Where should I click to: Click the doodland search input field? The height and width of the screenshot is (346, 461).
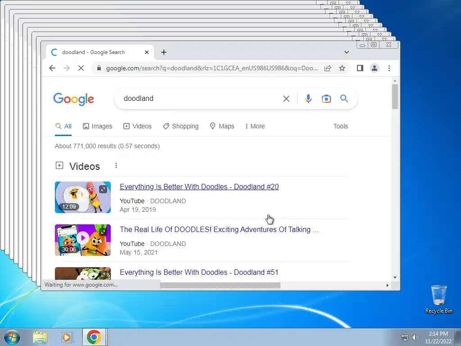[200, 99]
